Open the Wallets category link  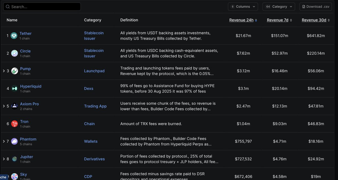(x=91, y=141)
